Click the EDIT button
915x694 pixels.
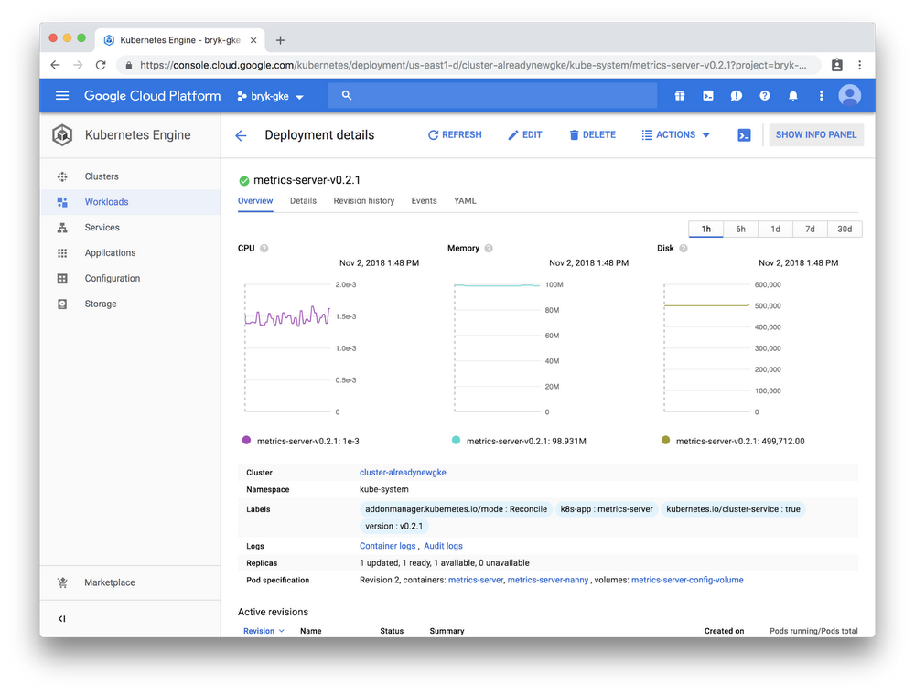(x=525, y=134)
